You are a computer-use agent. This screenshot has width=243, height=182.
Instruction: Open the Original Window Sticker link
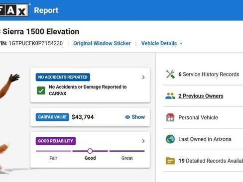102,43
